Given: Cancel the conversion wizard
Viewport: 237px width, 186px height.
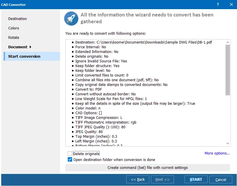Looking at the screenshot, I should click(x=221, y=179).
